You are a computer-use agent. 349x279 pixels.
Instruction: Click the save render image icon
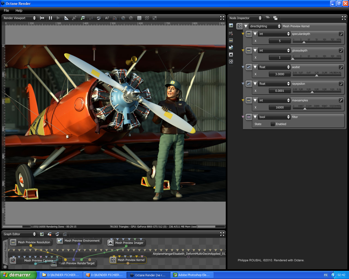82,18
